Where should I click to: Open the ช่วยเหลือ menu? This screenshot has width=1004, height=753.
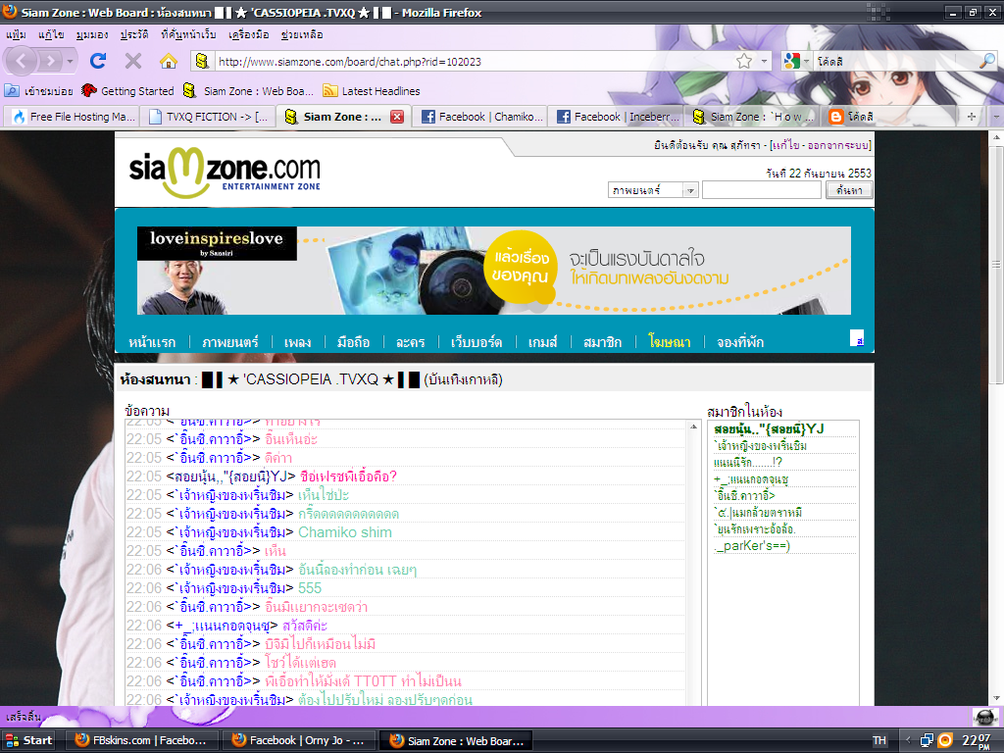point(302,34)
